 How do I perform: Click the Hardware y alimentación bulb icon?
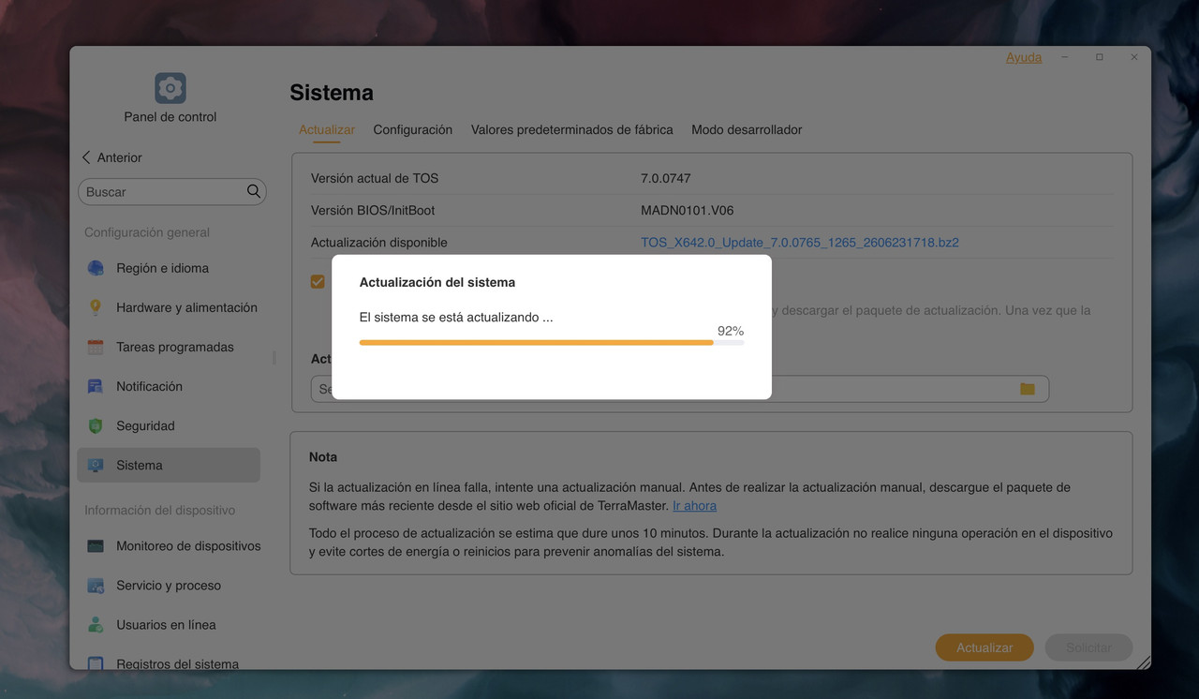pyautogui.click(x=96, y=307)
